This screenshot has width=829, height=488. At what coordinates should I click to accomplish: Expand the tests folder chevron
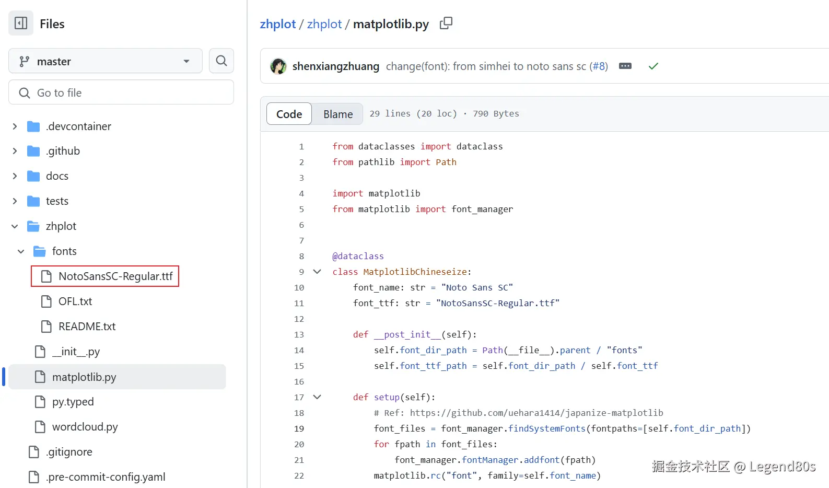coord(15,201)
